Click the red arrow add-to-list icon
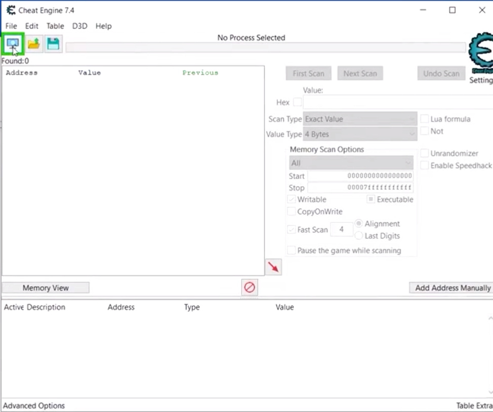The width and height of the screenshot is (493, 412). click(273, 267)
